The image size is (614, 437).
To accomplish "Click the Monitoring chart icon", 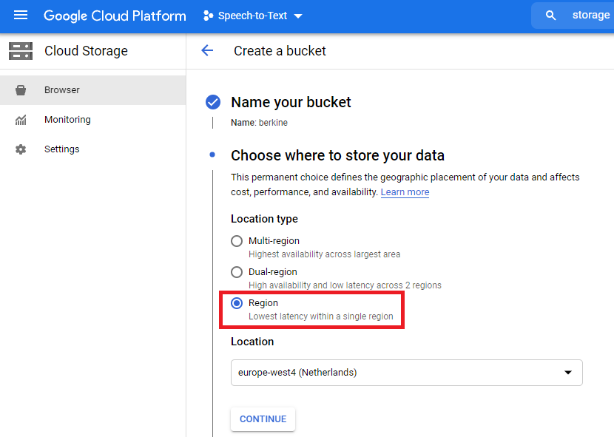I will tap(21, 120).
